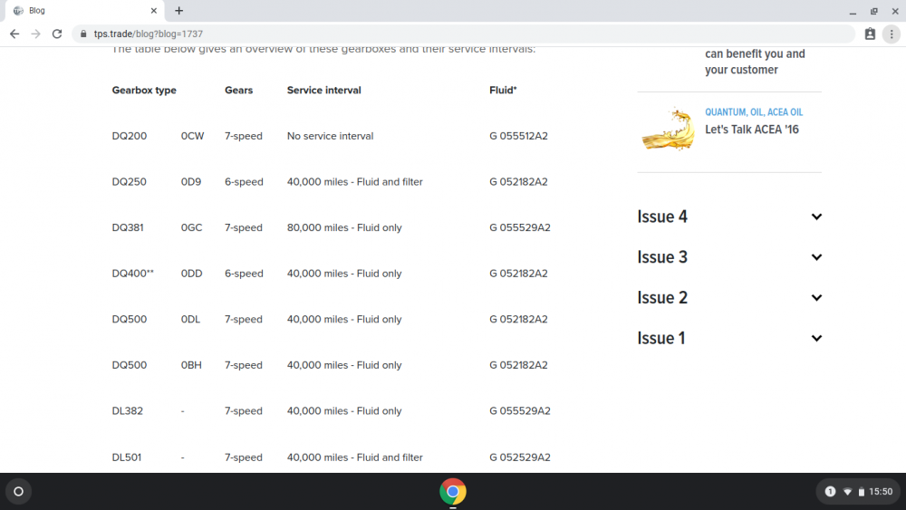Click the fluid code G 055512A2
Image resolution: width=906 pixels, height=510 pixels.
[518, 136]
